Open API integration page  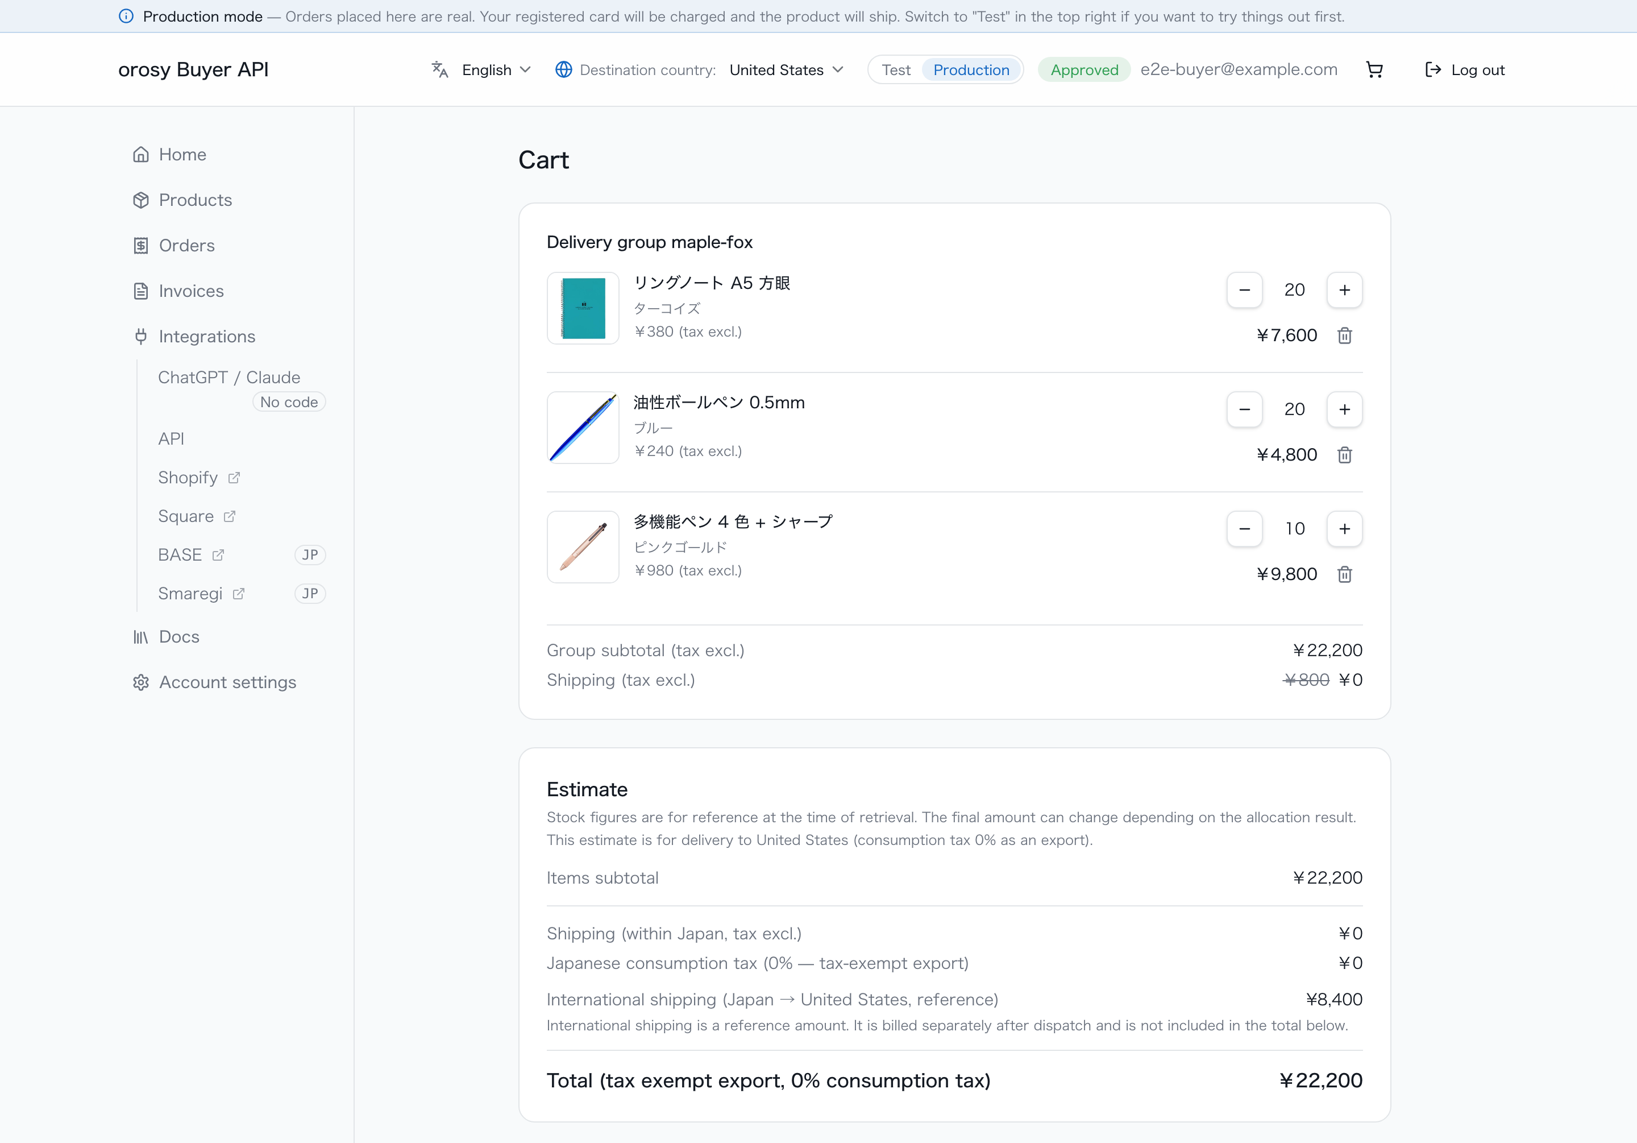click(171, 439)
